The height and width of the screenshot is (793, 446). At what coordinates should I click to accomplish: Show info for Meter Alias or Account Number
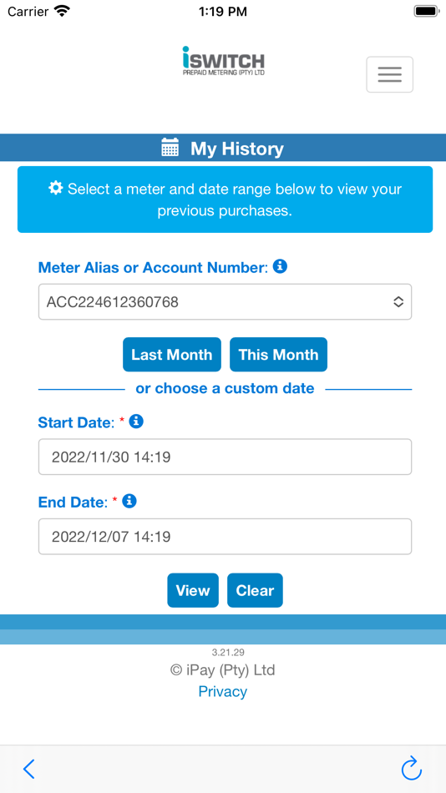tap(280, 266)
